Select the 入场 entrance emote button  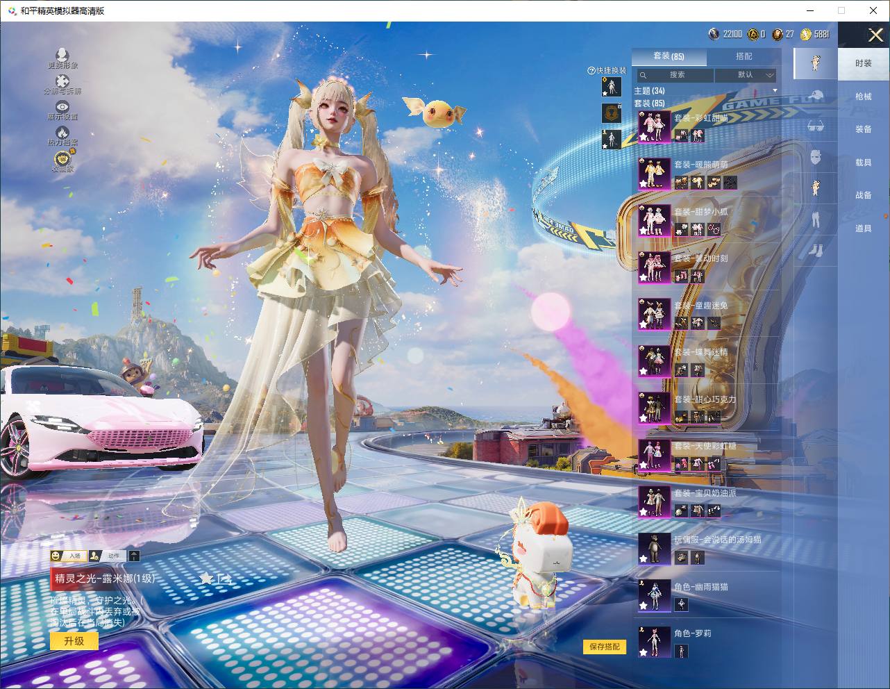pyautogui.click(x=67, y=556)
